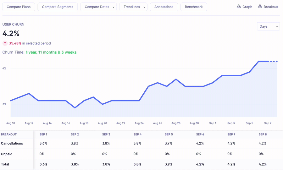Select the Unpaid breakout row

click(7, 154)
